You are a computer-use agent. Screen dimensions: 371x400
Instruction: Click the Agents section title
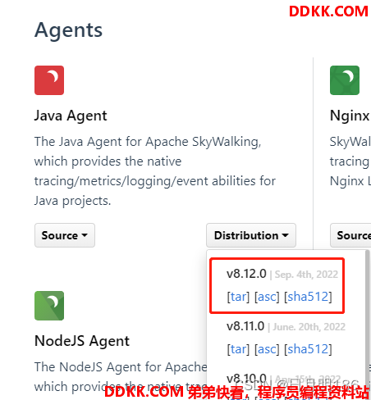pyautogui.click(x=68, y=30)
